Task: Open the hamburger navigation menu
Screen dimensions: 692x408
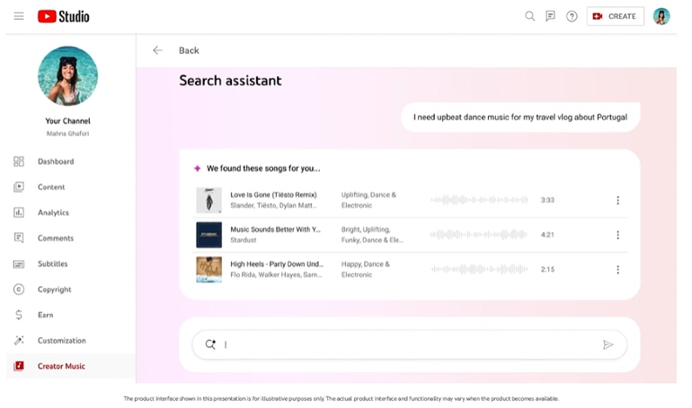Action: click(19, 16)
